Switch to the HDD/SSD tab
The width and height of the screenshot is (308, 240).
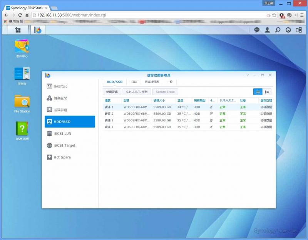(x=115, y=82)
